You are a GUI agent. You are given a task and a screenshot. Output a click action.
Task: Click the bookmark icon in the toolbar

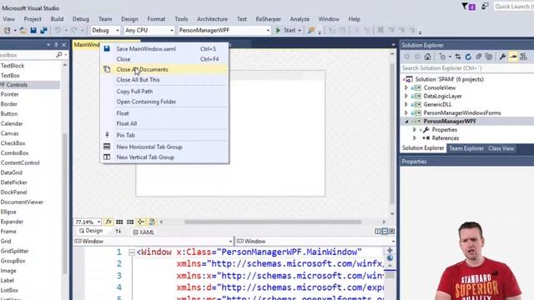(380, 30)
